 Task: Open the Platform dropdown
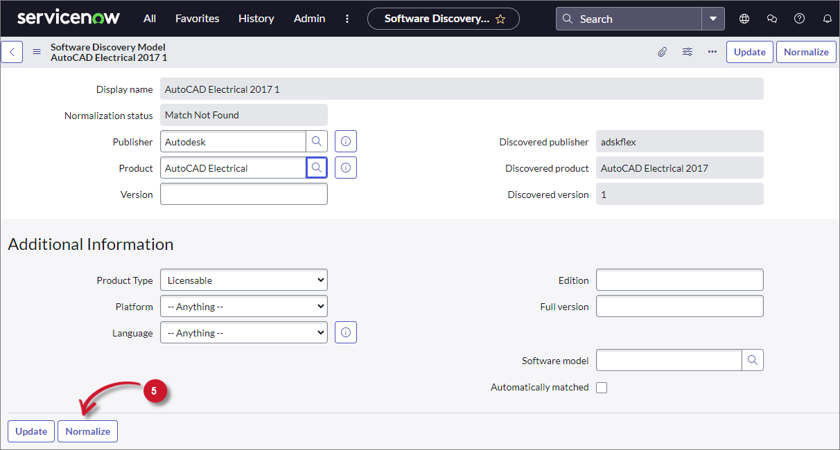[243, 307]
